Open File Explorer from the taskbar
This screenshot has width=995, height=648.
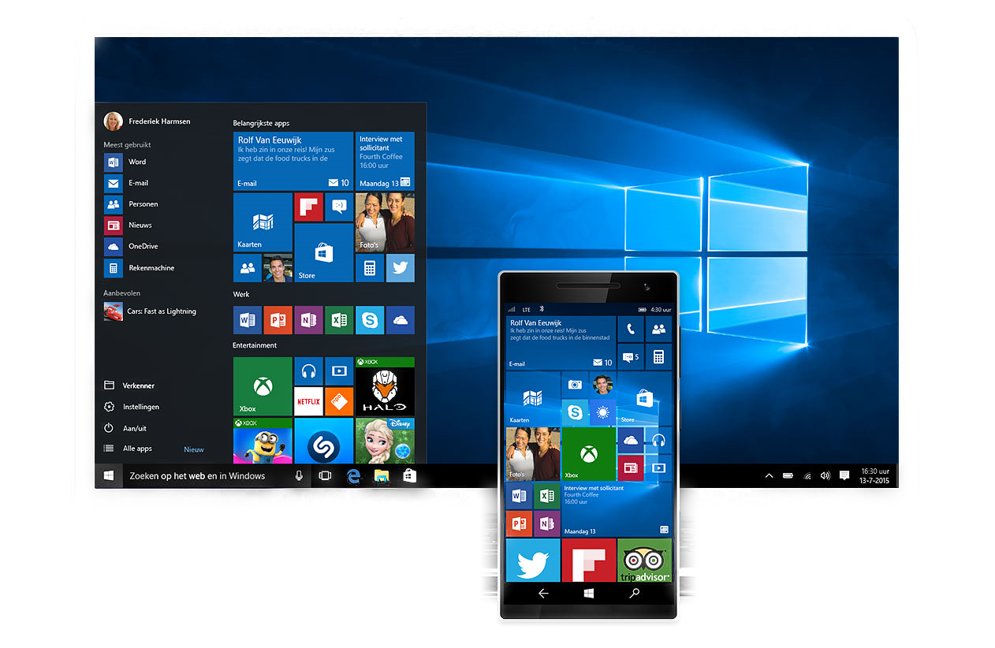pos(382,476)
